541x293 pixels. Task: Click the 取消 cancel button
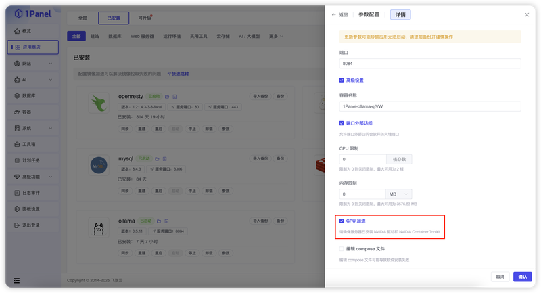coord(500,277)
